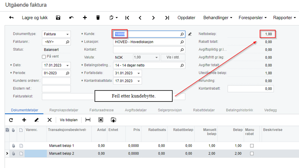Screen dimensions: 299x168
Task: Click into the Ekstern ref. field
Action: click(x=56, y=89)
